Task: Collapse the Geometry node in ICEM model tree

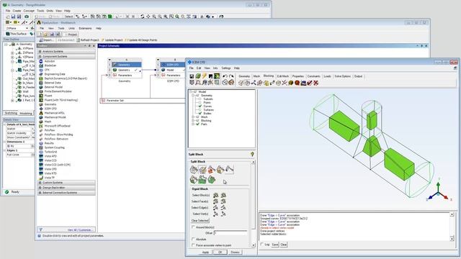Action: [193, 96]
